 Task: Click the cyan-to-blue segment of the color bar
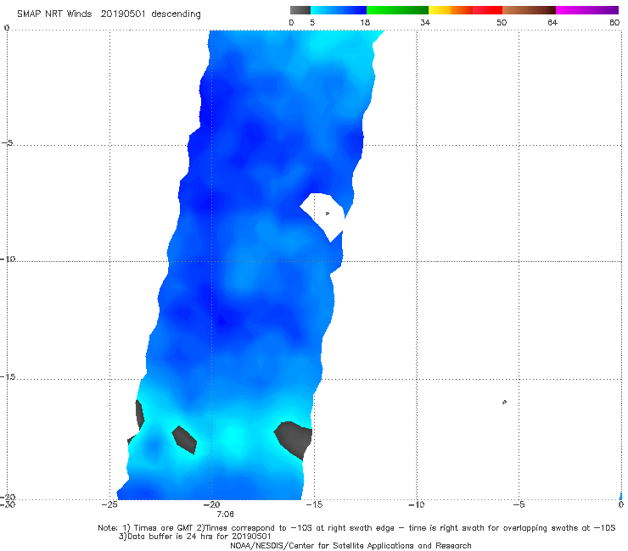tap(339, 10)
